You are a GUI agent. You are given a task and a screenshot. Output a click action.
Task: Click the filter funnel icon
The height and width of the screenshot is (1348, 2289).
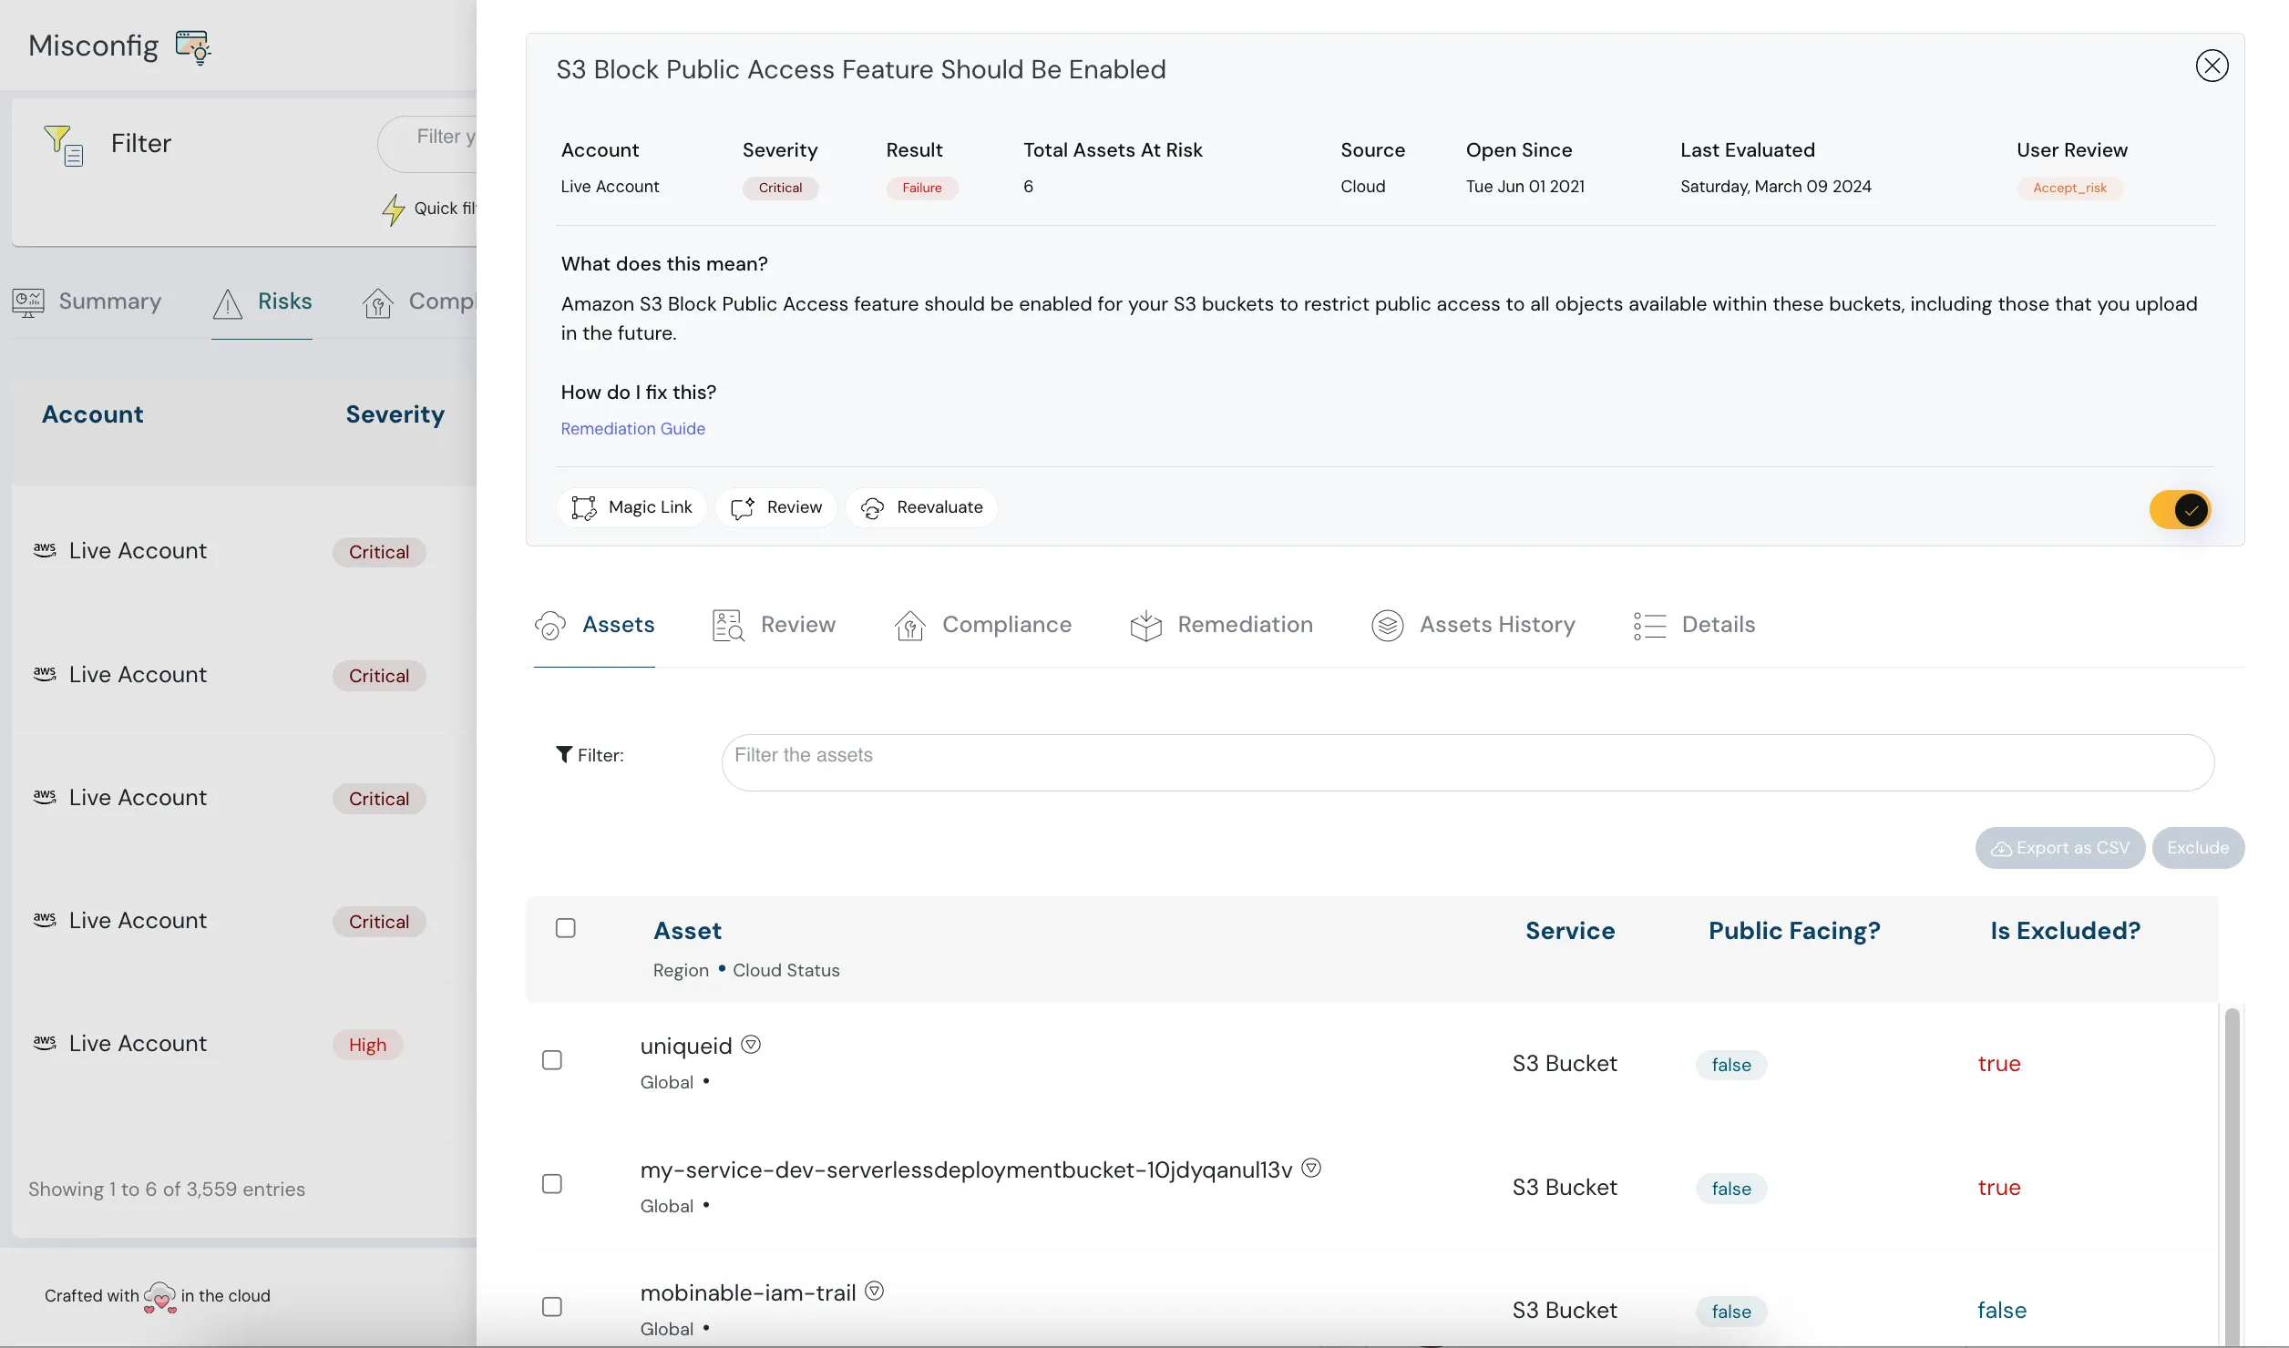tap(63, 145)
